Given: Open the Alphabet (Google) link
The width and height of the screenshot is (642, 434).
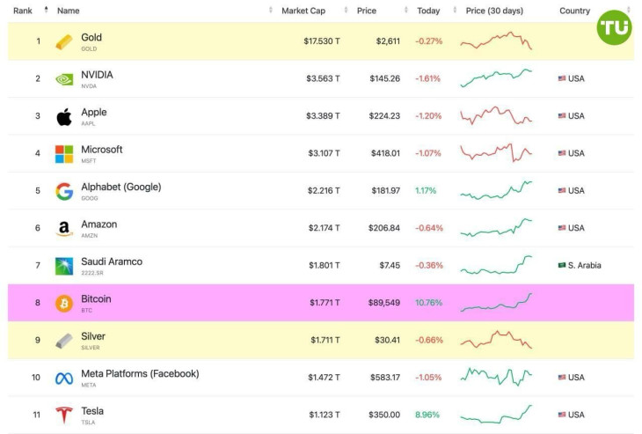Looking at the screenshot, I should tap(121, 187).
